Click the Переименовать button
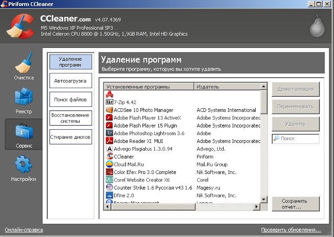The height and width of the screenshot is (237, 334). (x=296, y=107)
